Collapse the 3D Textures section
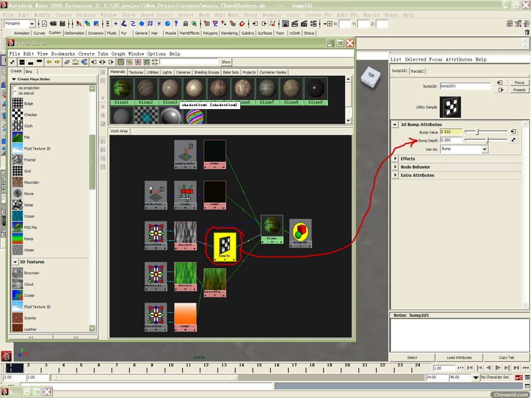531x398 pixels. [15, 262]
